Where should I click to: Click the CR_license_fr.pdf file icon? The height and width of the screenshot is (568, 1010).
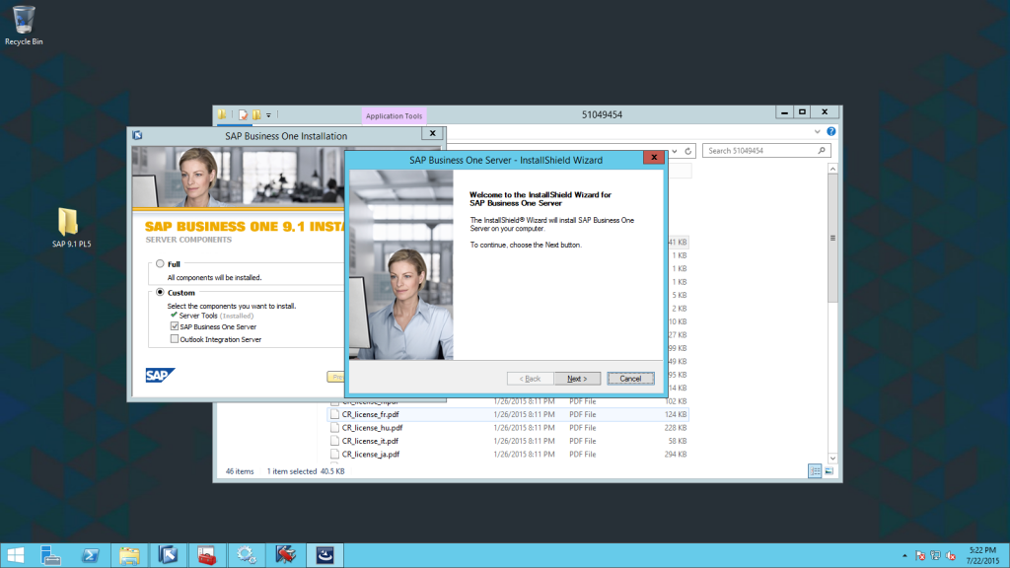pyautogui.click(x=335, y=415)
